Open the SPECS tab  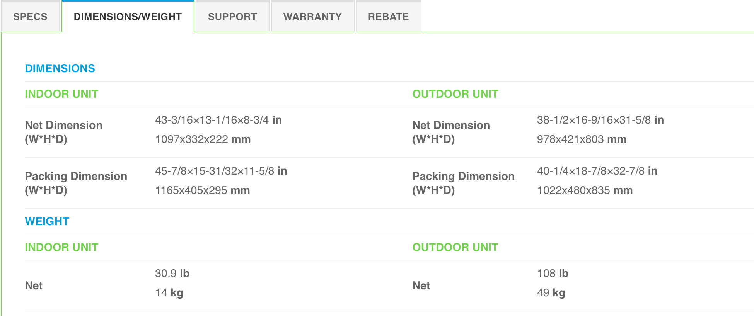(30, 17)
